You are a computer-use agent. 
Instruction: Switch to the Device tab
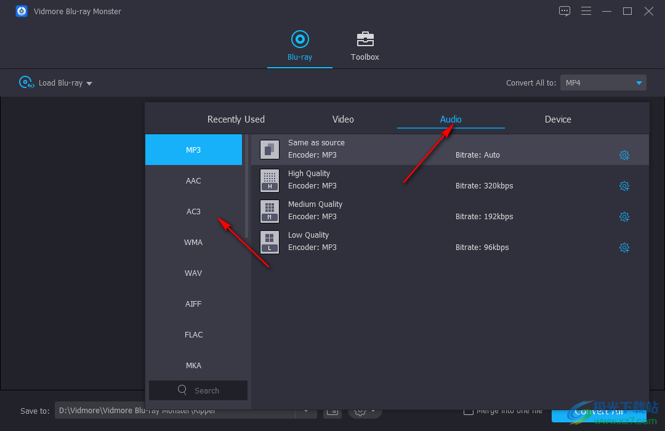tap(558, 119)
